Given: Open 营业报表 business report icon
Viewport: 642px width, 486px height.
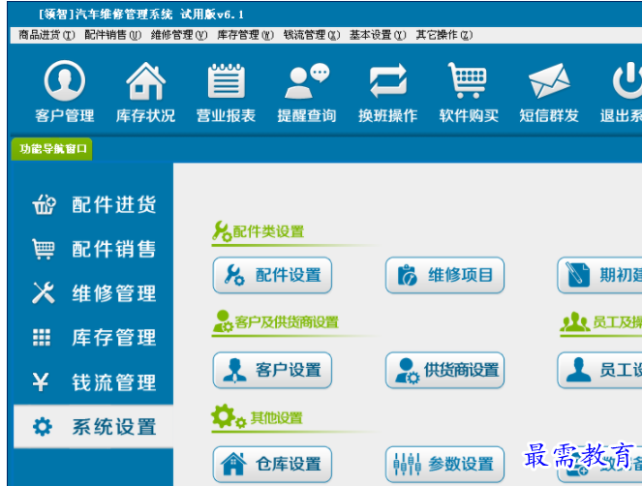Looking at the screenshot, I should tap(226, 91).
